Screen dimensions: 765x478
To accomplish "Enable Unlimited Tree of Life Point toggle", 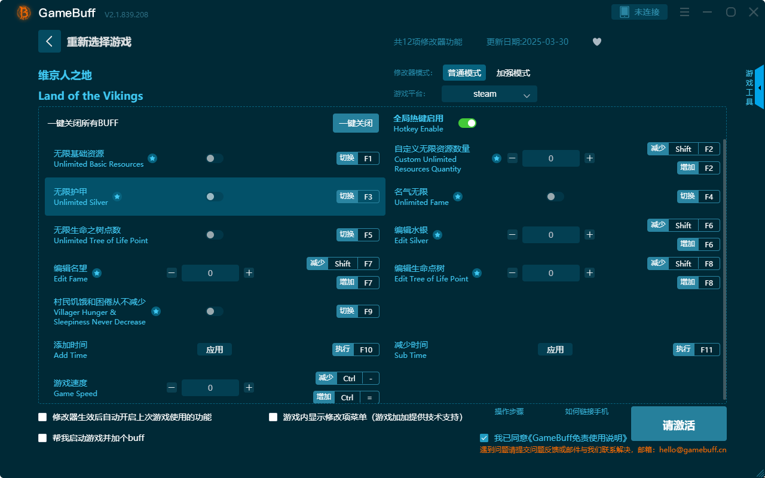I will [x=215, y=235].
